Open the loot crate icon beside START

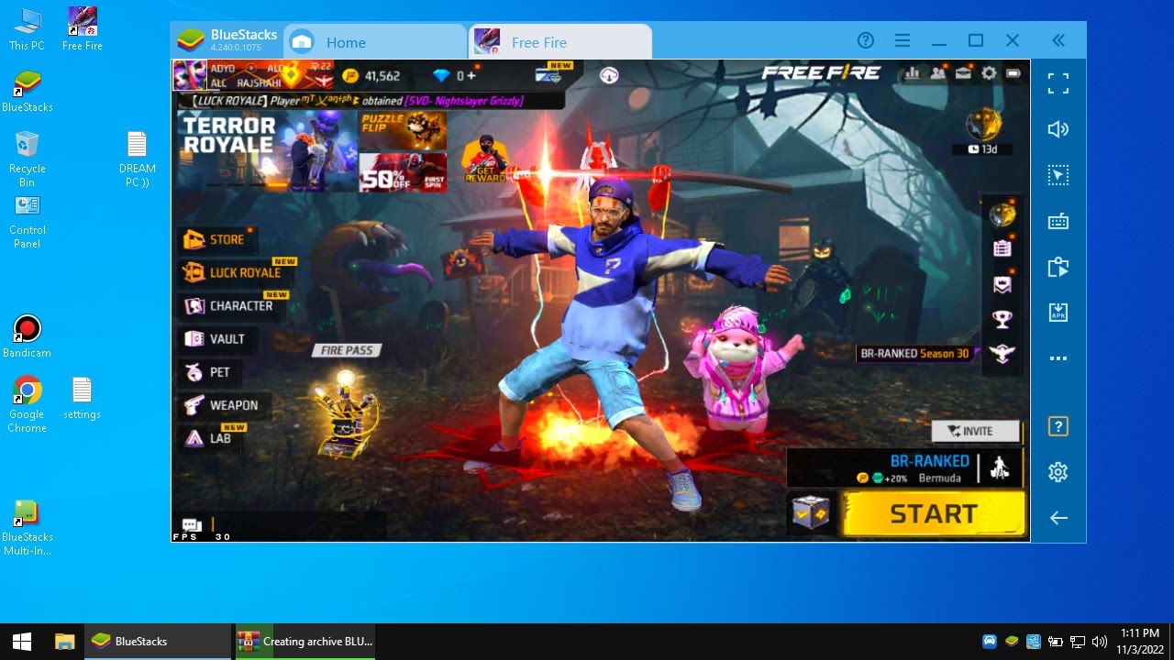tap(811, 513)
